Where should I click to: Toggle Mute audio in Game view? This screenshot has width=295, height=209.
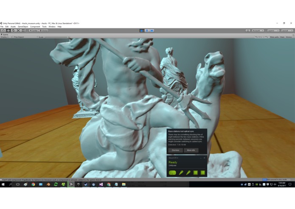click(x=274, y=37)
